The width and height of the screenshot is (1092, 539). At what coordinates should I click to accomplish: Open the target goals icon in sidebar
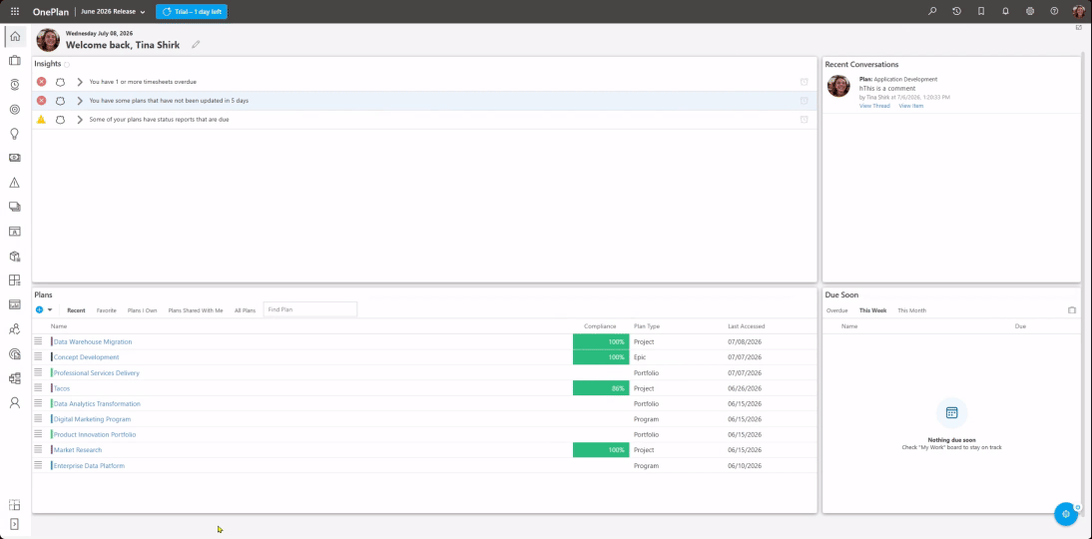tap(15, 110)
